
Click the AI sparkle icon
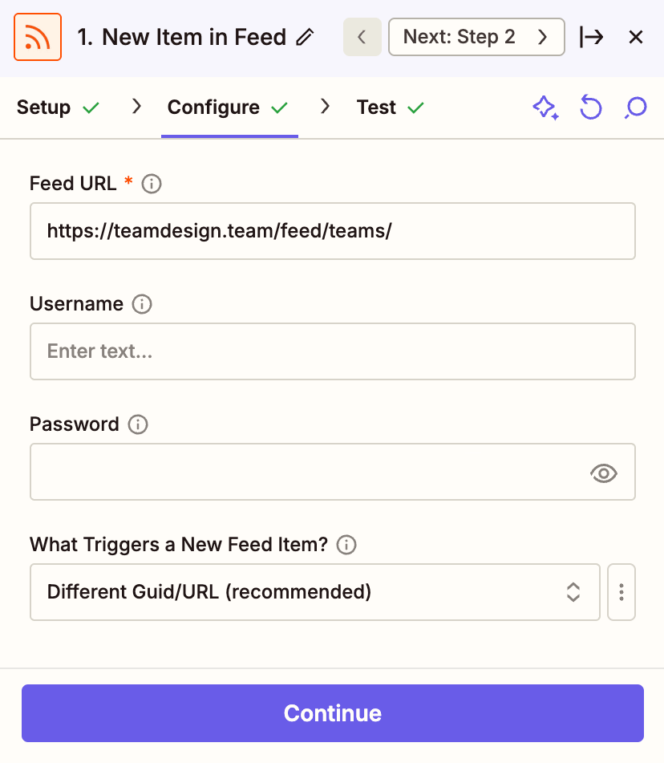pyautogui.click(x=545, y=108)
